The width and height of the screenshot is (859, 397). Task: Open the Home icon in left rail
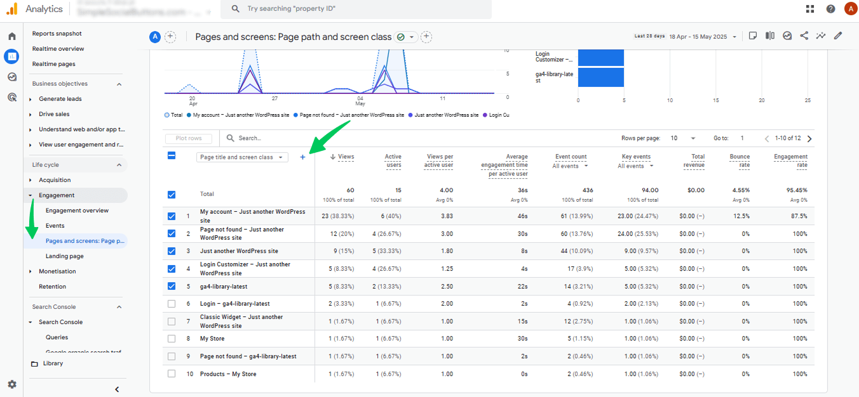[x=11, y=36]
